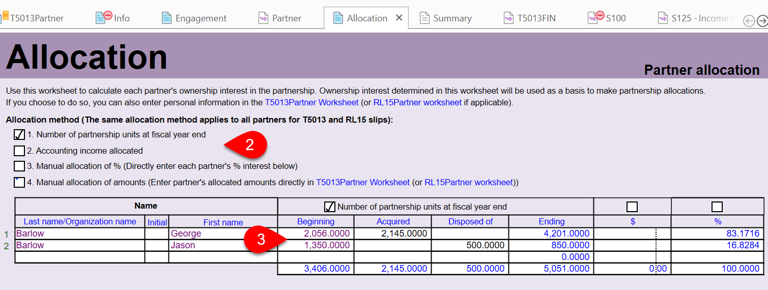
Task: Click the Acquired column header
Action: tap(393, 221)
